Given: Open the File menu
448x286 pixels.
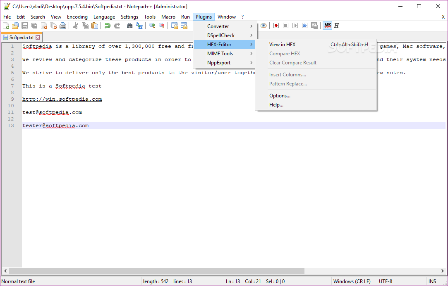Looking at the screenshot, I should pos(7,17).
